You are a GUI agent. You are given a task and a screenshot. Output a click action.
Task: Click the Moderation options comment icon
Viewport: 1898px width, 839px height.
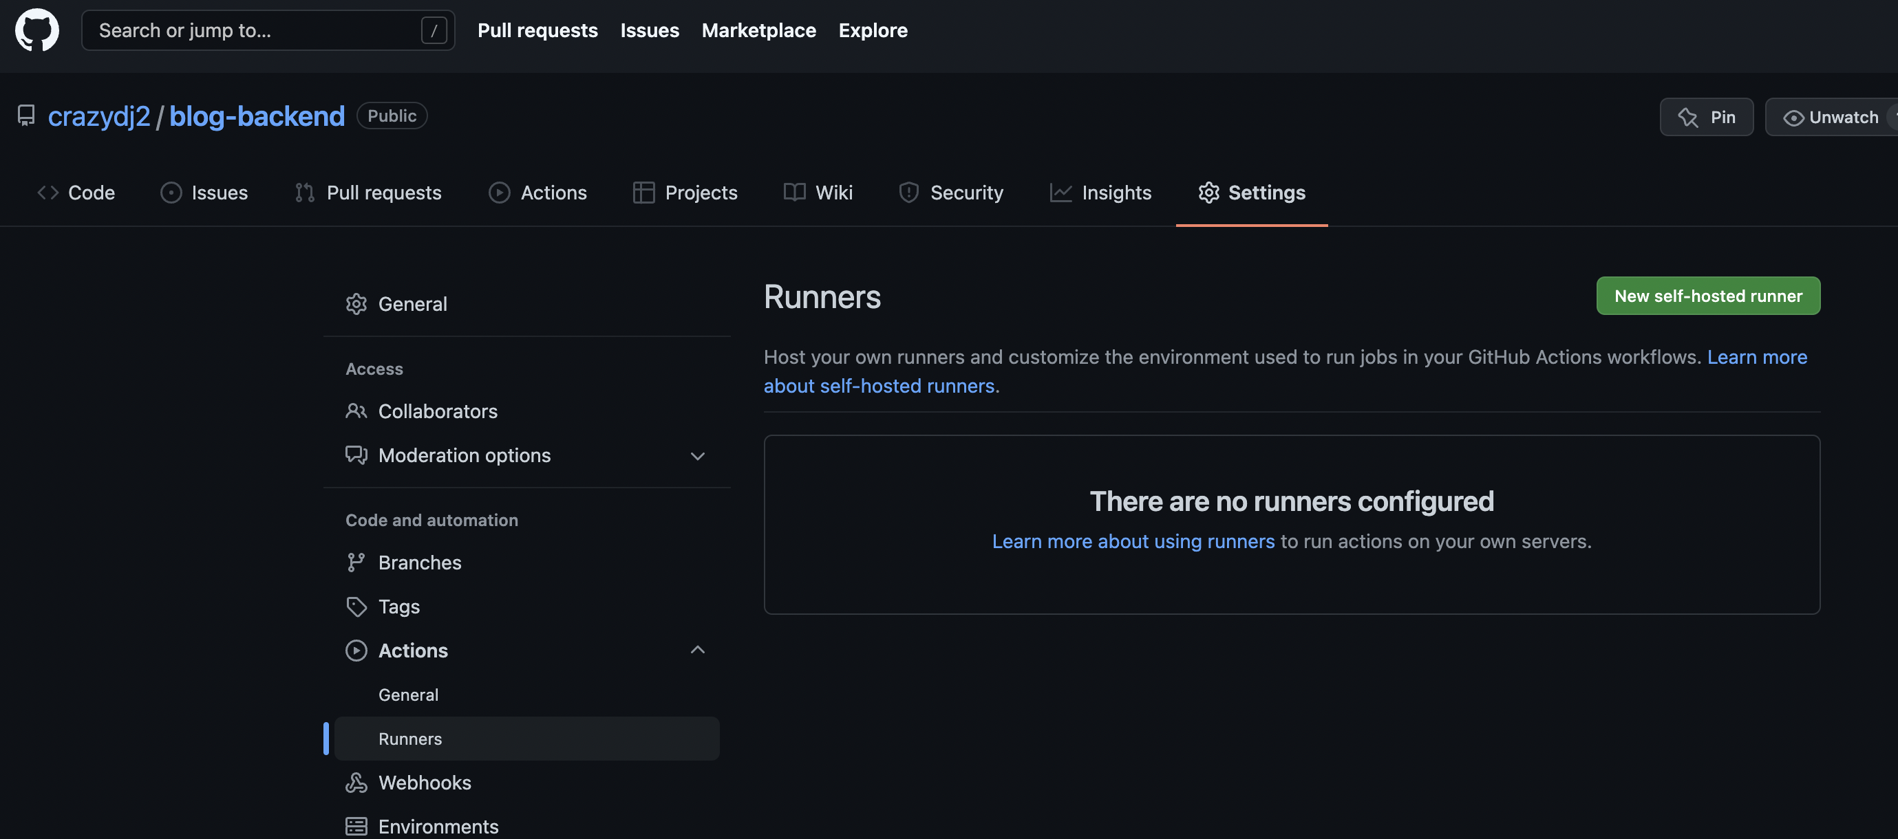point(356,455)
